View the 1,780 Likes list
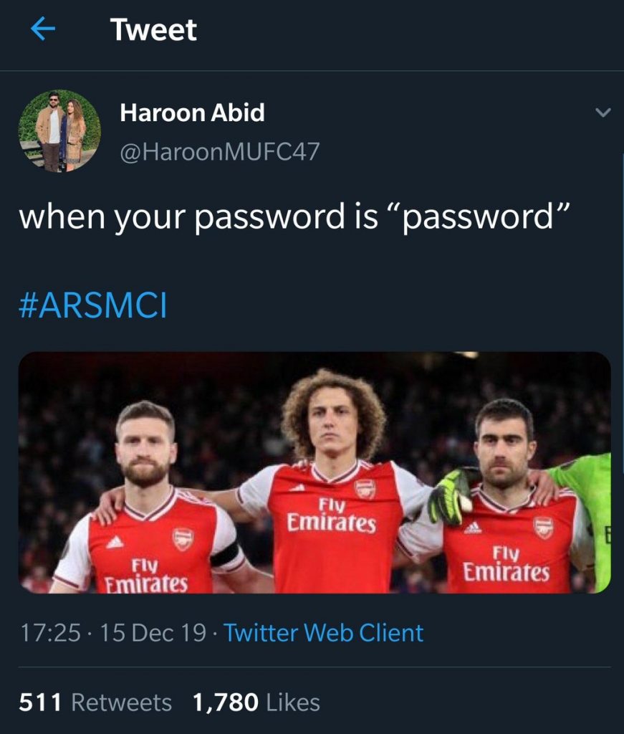624x734 pixels. tap(256, 702)
